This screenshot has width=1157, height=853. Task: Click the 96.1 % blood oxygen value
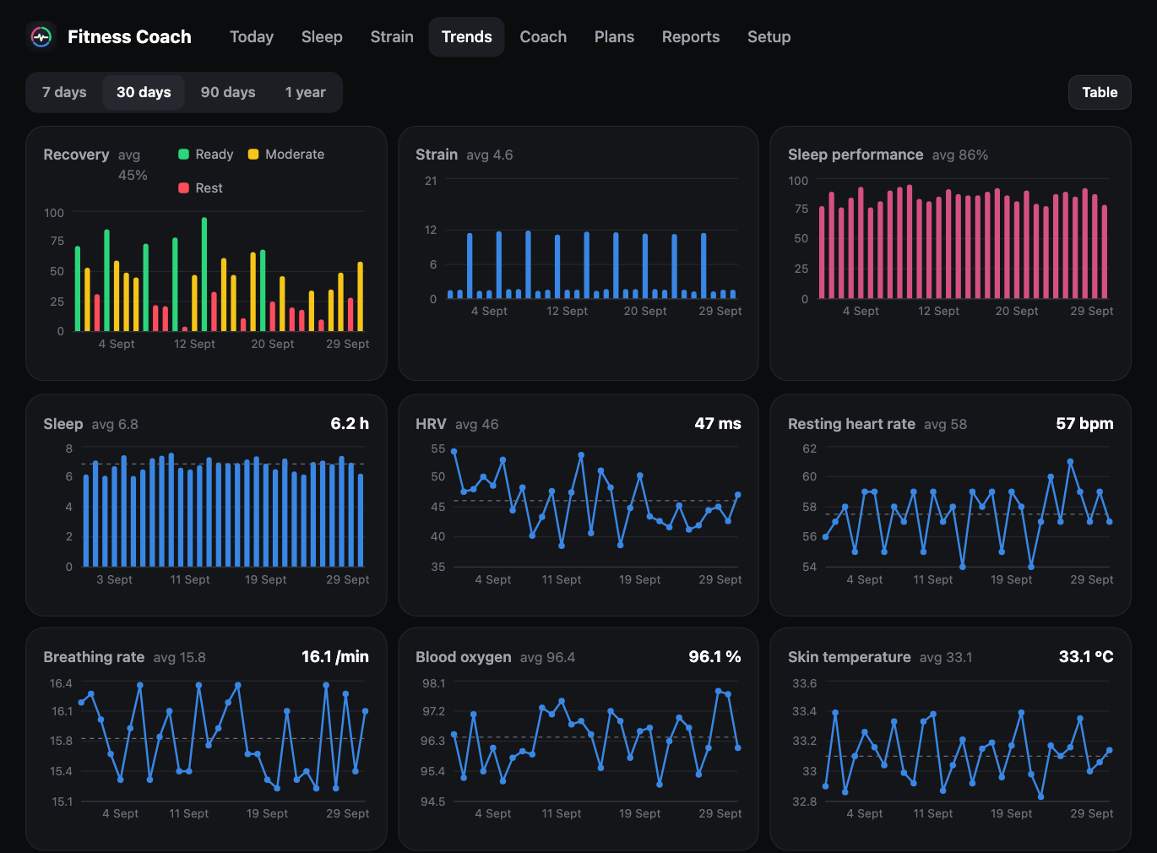tap(714, 657)
